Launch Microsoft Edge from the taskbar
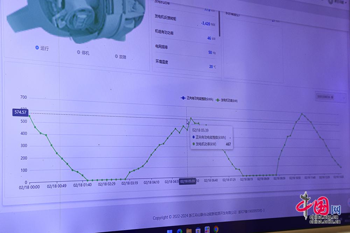 [x=180, y=231]
